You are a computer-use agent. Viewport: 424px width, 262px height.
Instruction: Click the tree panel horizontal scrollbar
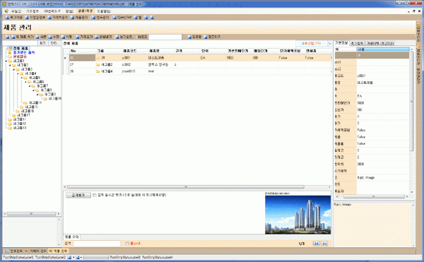pyautogui.click(x=31, y=214)
